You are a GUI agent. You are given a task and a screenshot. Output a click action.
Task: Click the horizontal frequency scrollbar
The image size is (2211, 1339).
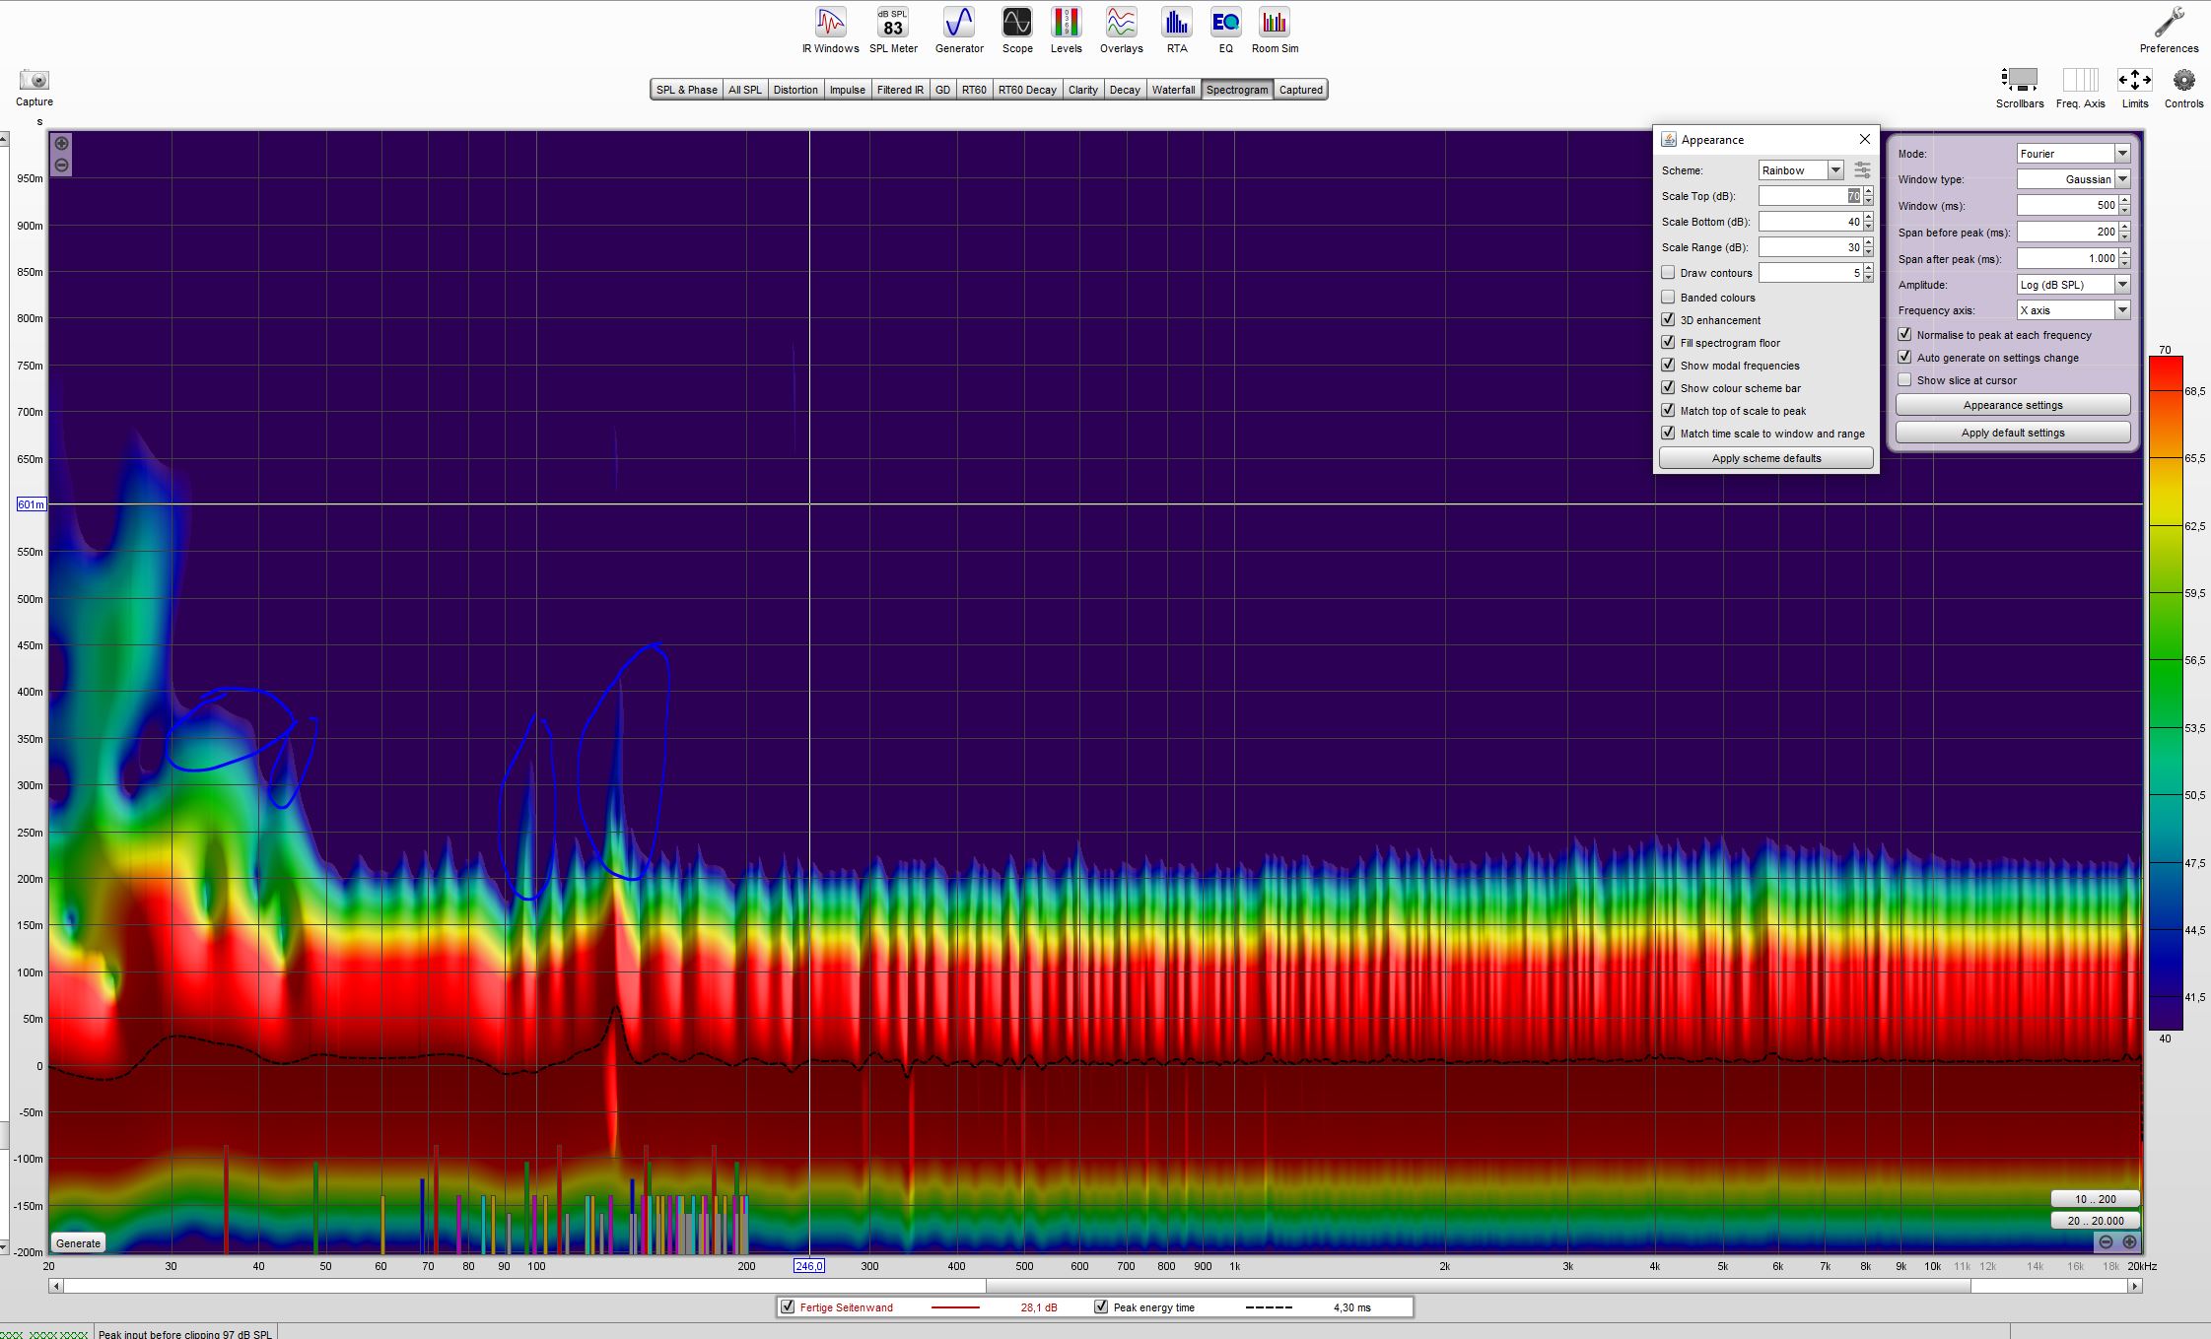1094,1286
